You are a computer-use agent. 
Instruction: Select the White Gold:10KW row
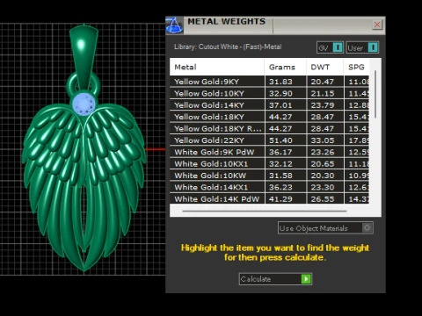point(269,176)
